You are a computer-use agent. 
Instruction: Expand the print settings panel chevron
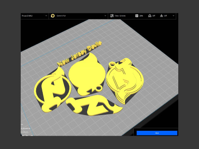point(173,16)
